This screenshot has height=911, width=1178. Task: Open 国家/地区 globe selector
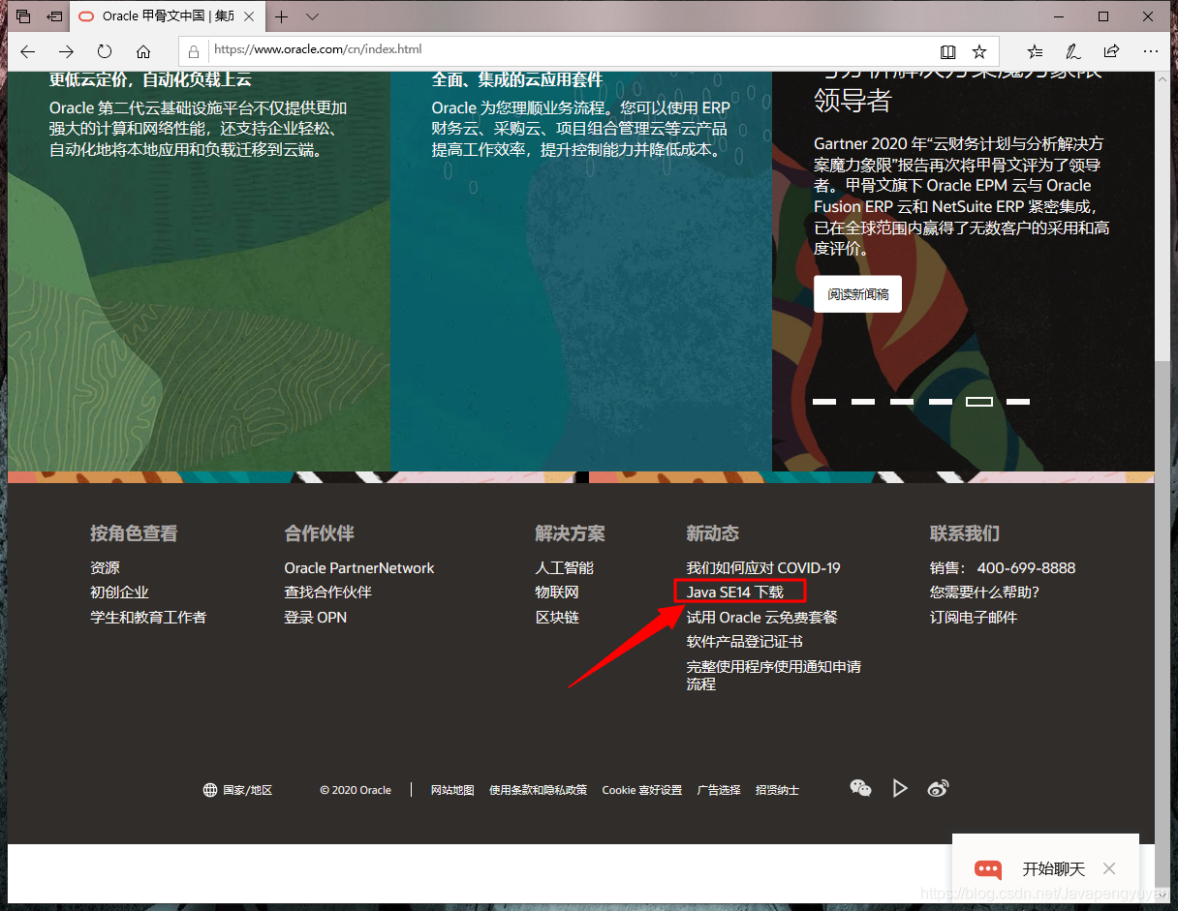[x=237, y=790]
